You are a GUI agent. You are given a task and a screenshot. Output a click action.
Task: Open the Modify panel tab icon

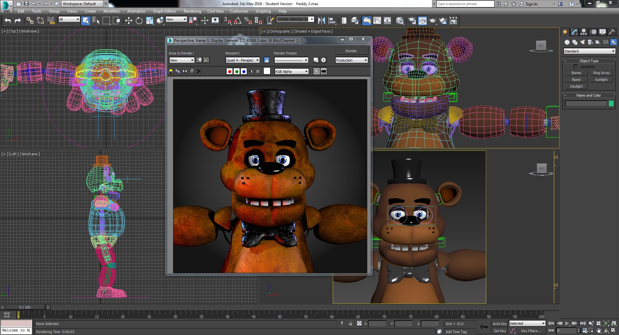click(574, 32)
